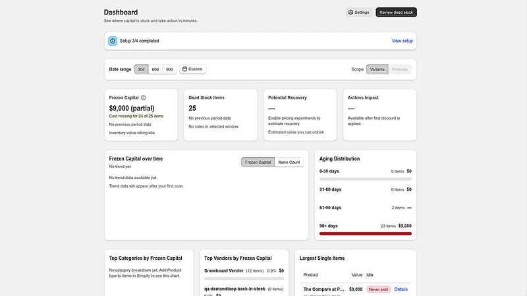The width and height of the screenshot is (527, 296).
Task: Switch scope to Products
Action: pyautogui.click(x=400, y=70)
